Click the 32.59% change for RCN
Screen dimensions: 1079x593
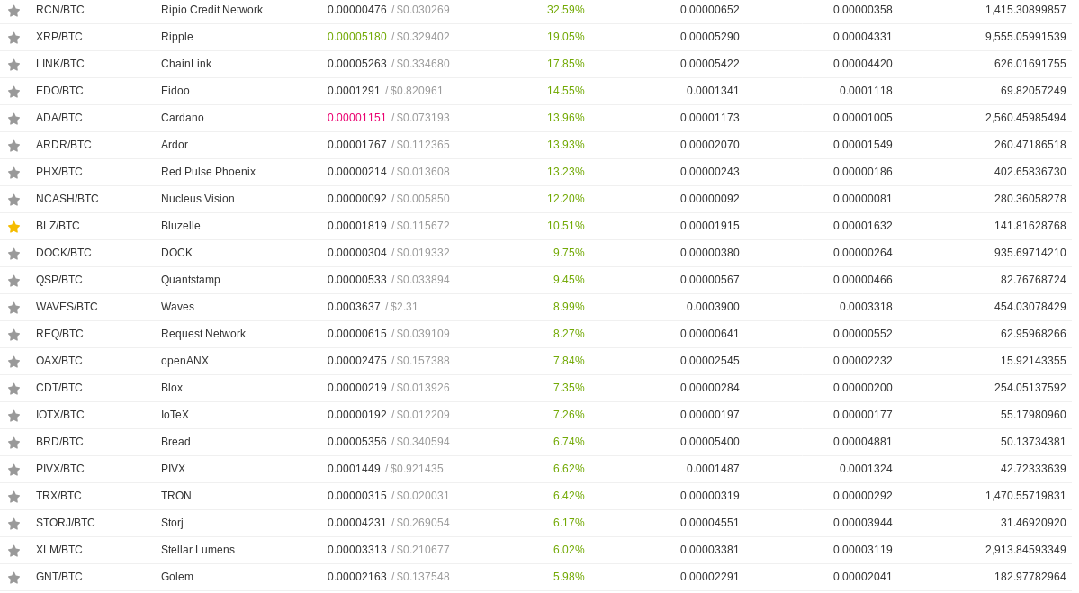coord(566,10)
